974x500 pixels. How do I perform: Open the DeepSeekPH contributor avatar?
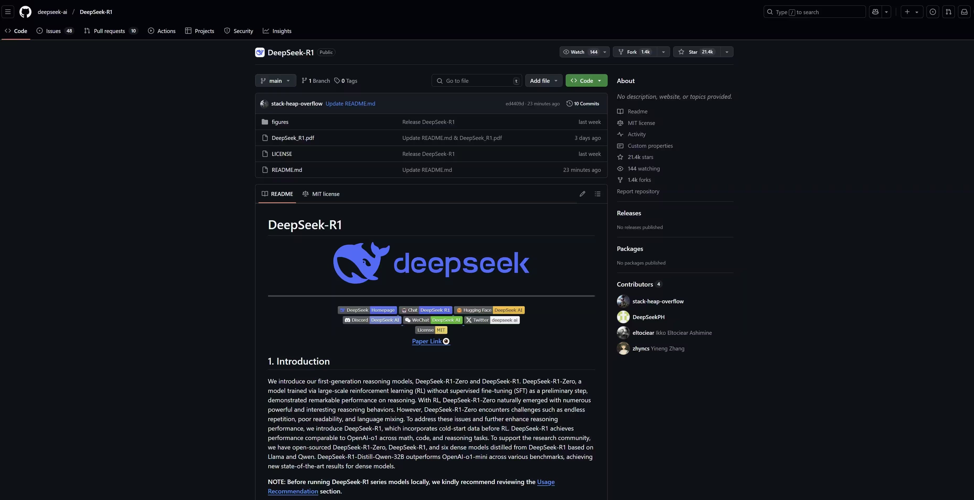(x=623, y=317)
